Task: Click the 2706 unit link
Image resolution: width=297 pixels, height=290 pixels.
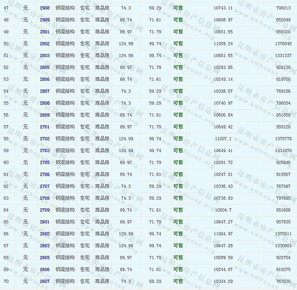Action: point(45,174)
